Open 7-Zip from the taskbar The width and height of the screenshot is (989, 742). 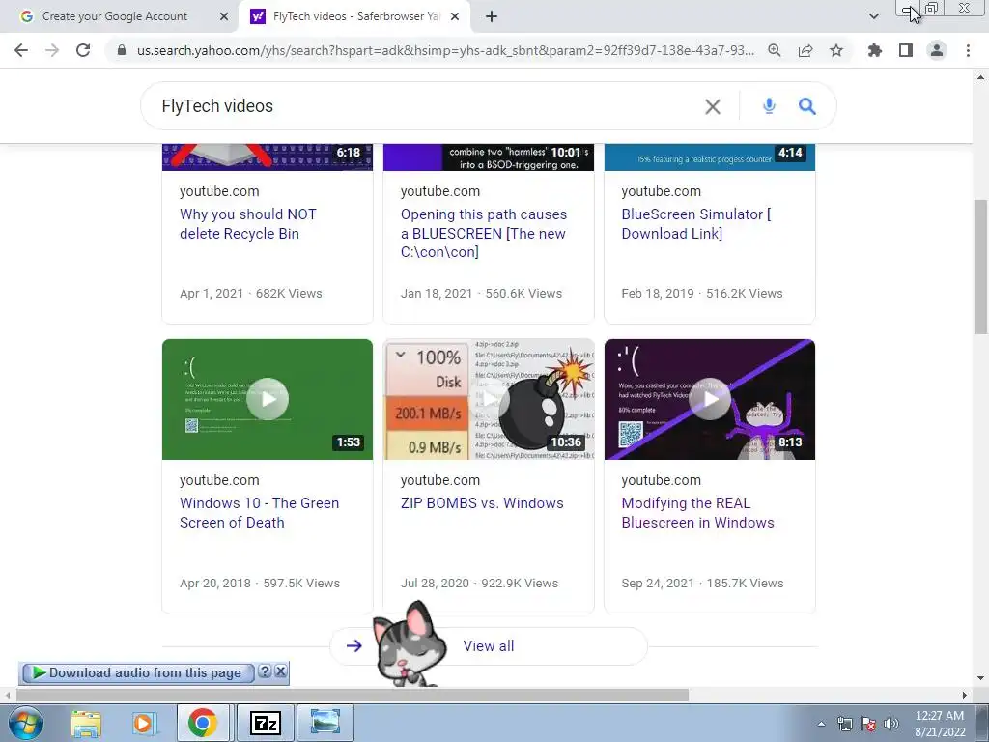coord(266,724)
